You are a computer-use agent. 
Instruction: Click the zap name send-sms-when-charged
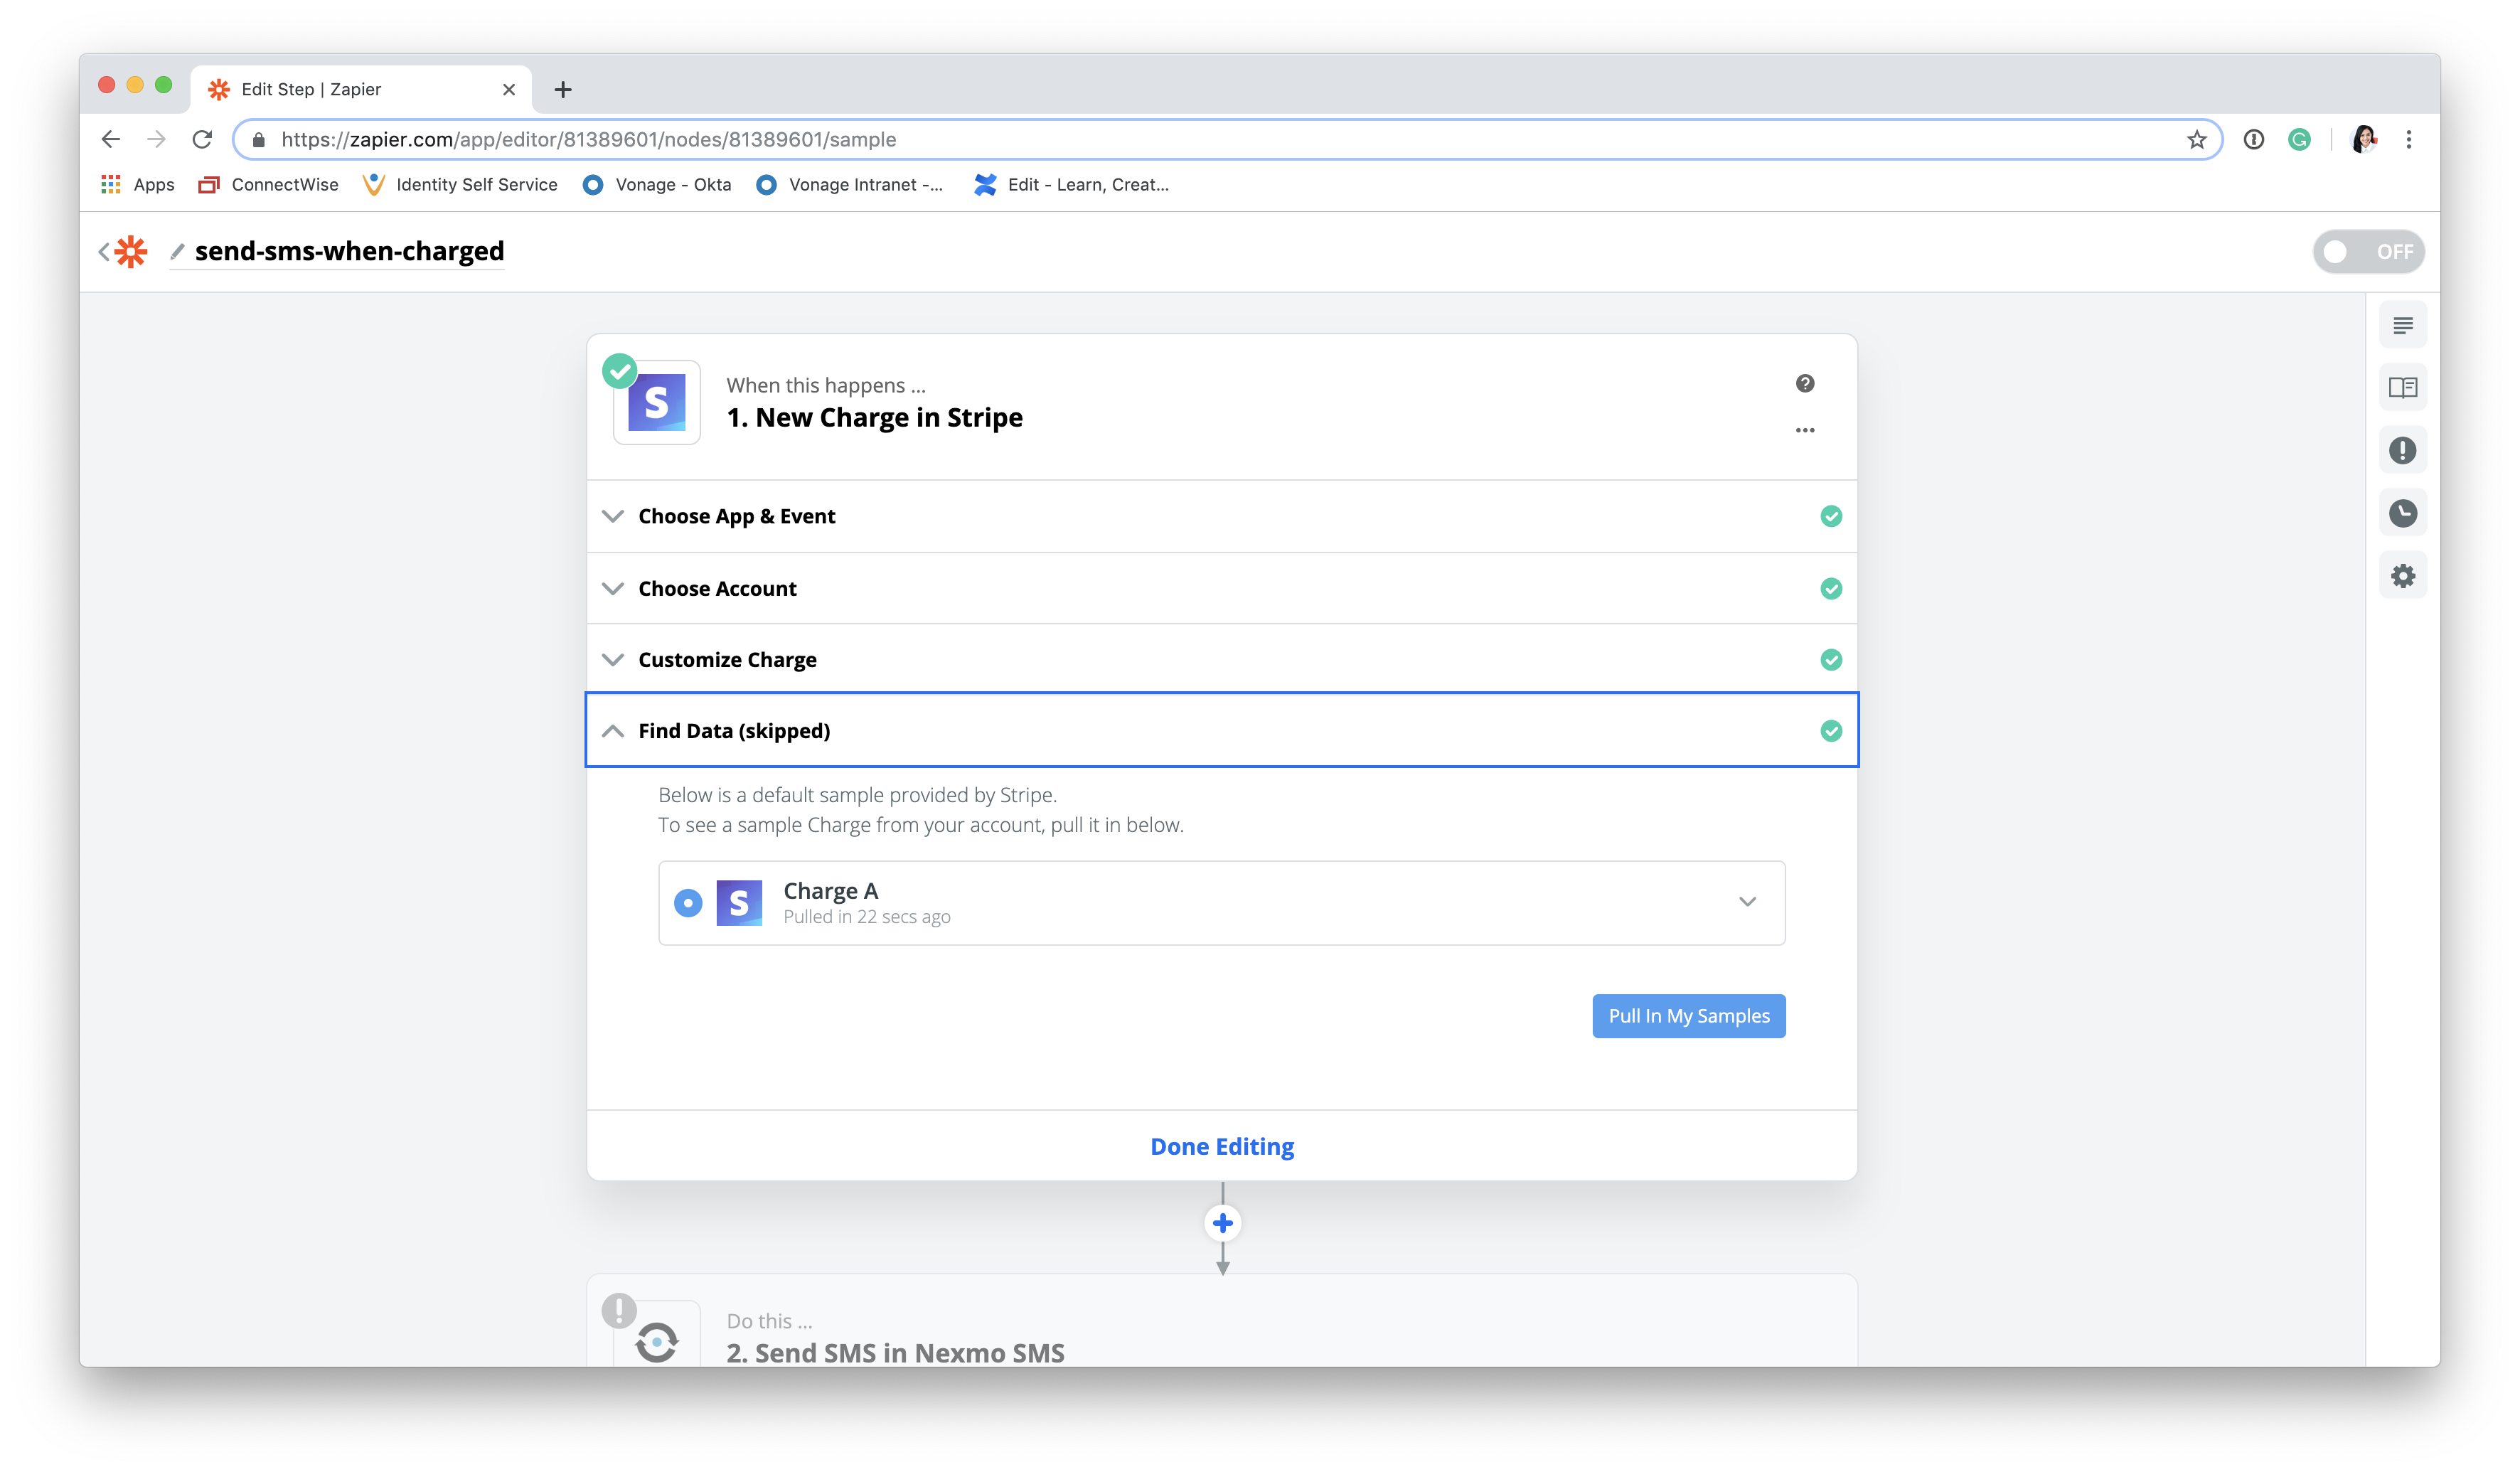click(x=349, y=251)
